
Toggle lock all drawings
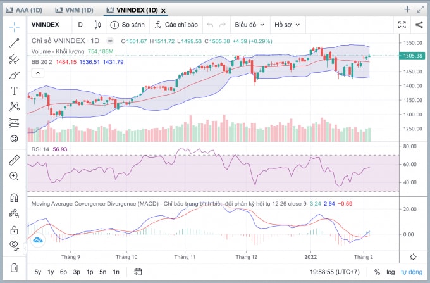(15, 230)
